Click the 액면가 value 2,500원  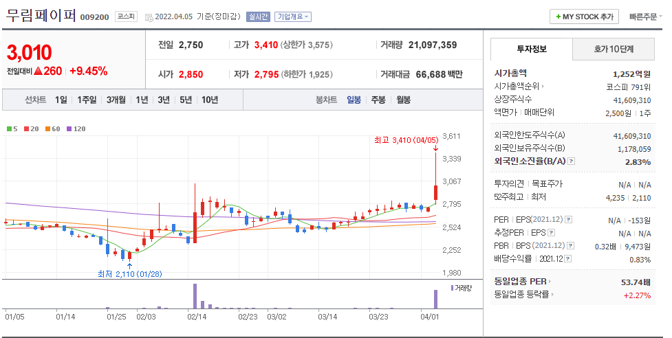point(618,113)
